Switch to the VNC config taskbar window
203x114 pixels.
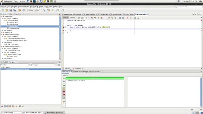[x=12, y=113]
